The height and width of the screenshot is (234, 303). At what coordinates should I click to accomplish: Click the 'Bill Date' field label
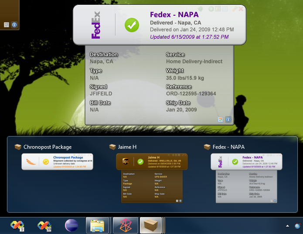[100, 103]
